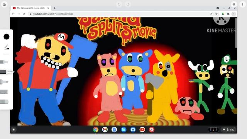
Task: Open the holding space tray previews
Action: (x=213, y=130)
